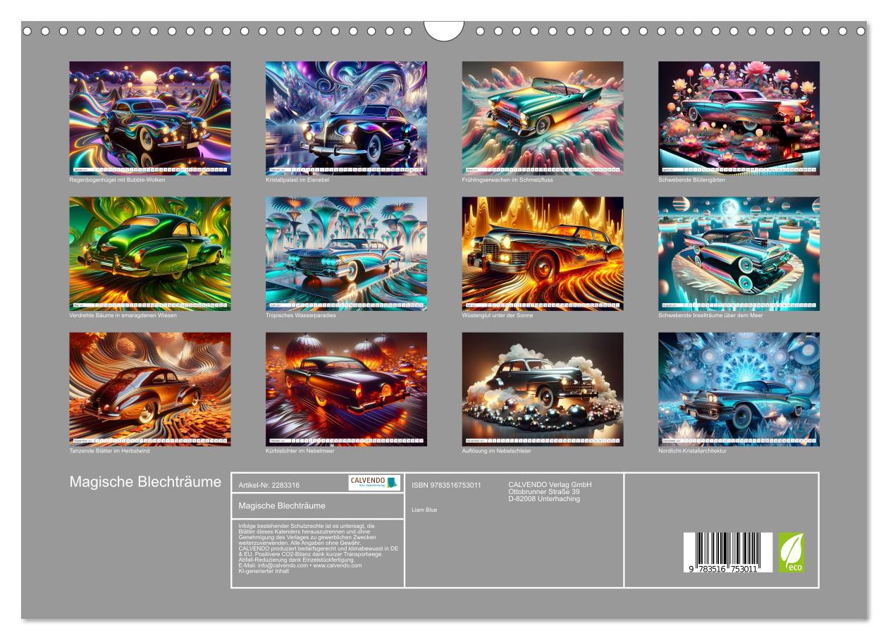The width and height of the screenshot is (888, 640).
Task: Click the large Magische Blechträume heading
Action: coord(144,482)
